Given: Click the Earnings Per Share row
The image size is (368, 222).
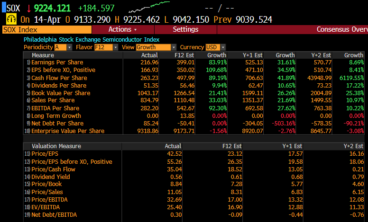Looking at the screenshot, I should (x=57, y=62).
